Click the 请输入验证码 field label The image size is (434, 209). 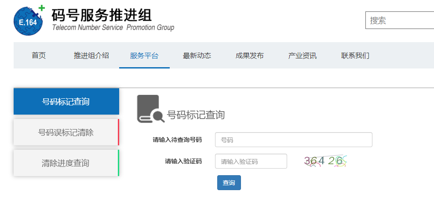pyautogui.click(x=183, y=161)
